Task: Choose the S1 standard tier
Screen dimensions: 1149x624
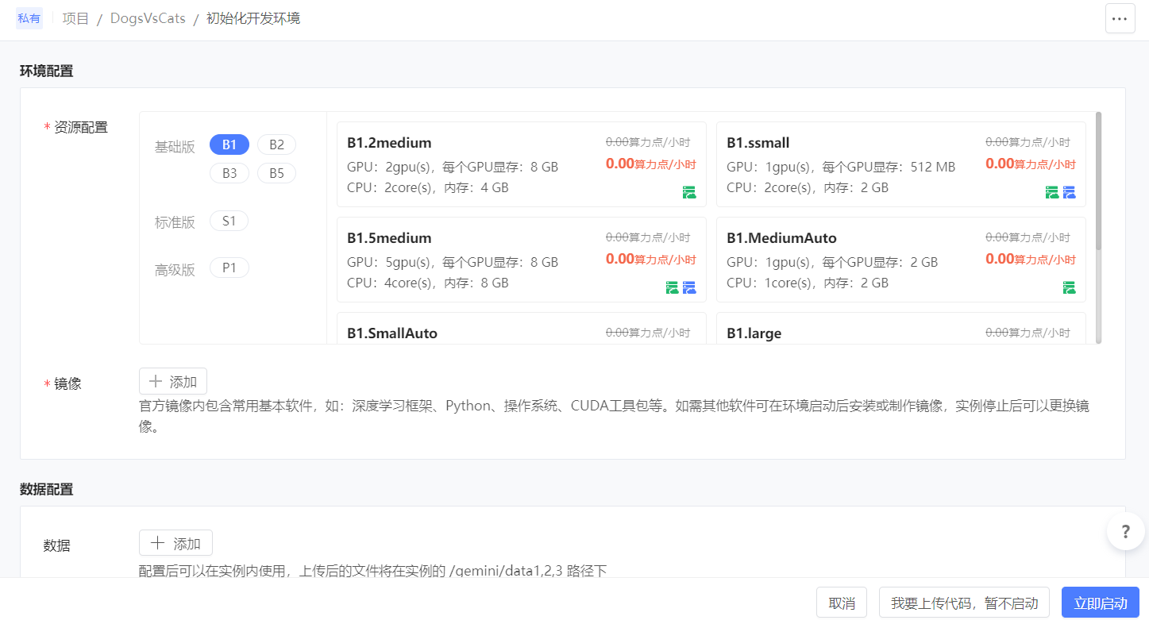Action: [x=229, y=221]
